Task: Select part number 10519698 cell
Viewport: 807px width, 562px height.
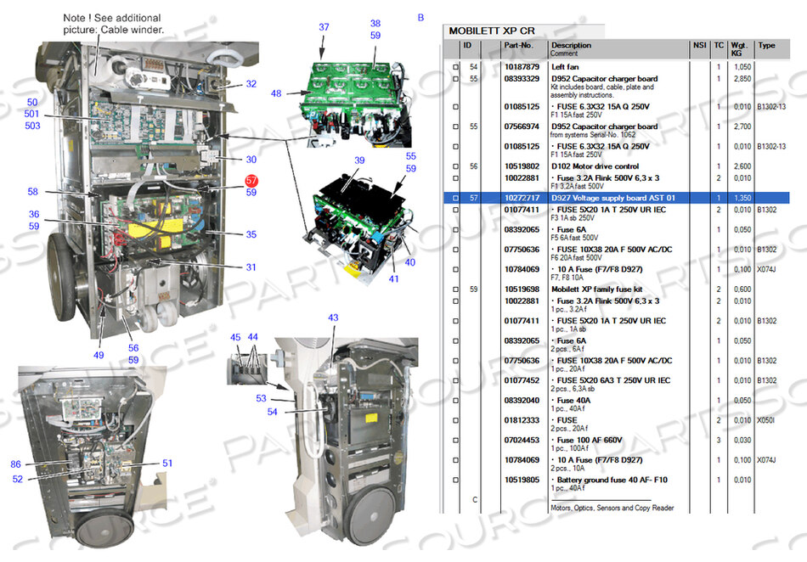Action: coord(522,289)
